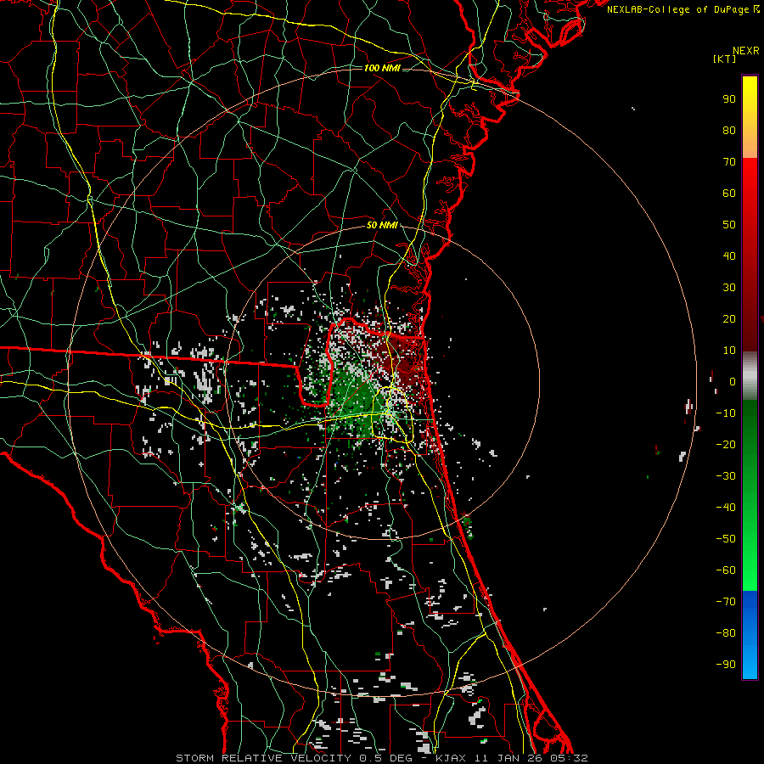Click the 10 value on the velocity scale
Viewport: 764px width, 764px height.
pyautogui.click(x=729, y=351)
